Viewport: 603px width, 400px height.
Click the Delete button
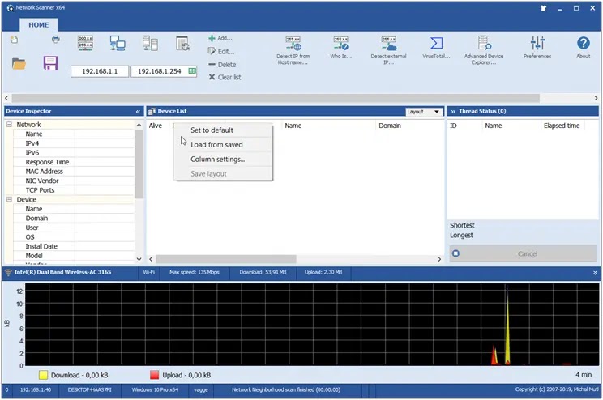pos(222,65)
